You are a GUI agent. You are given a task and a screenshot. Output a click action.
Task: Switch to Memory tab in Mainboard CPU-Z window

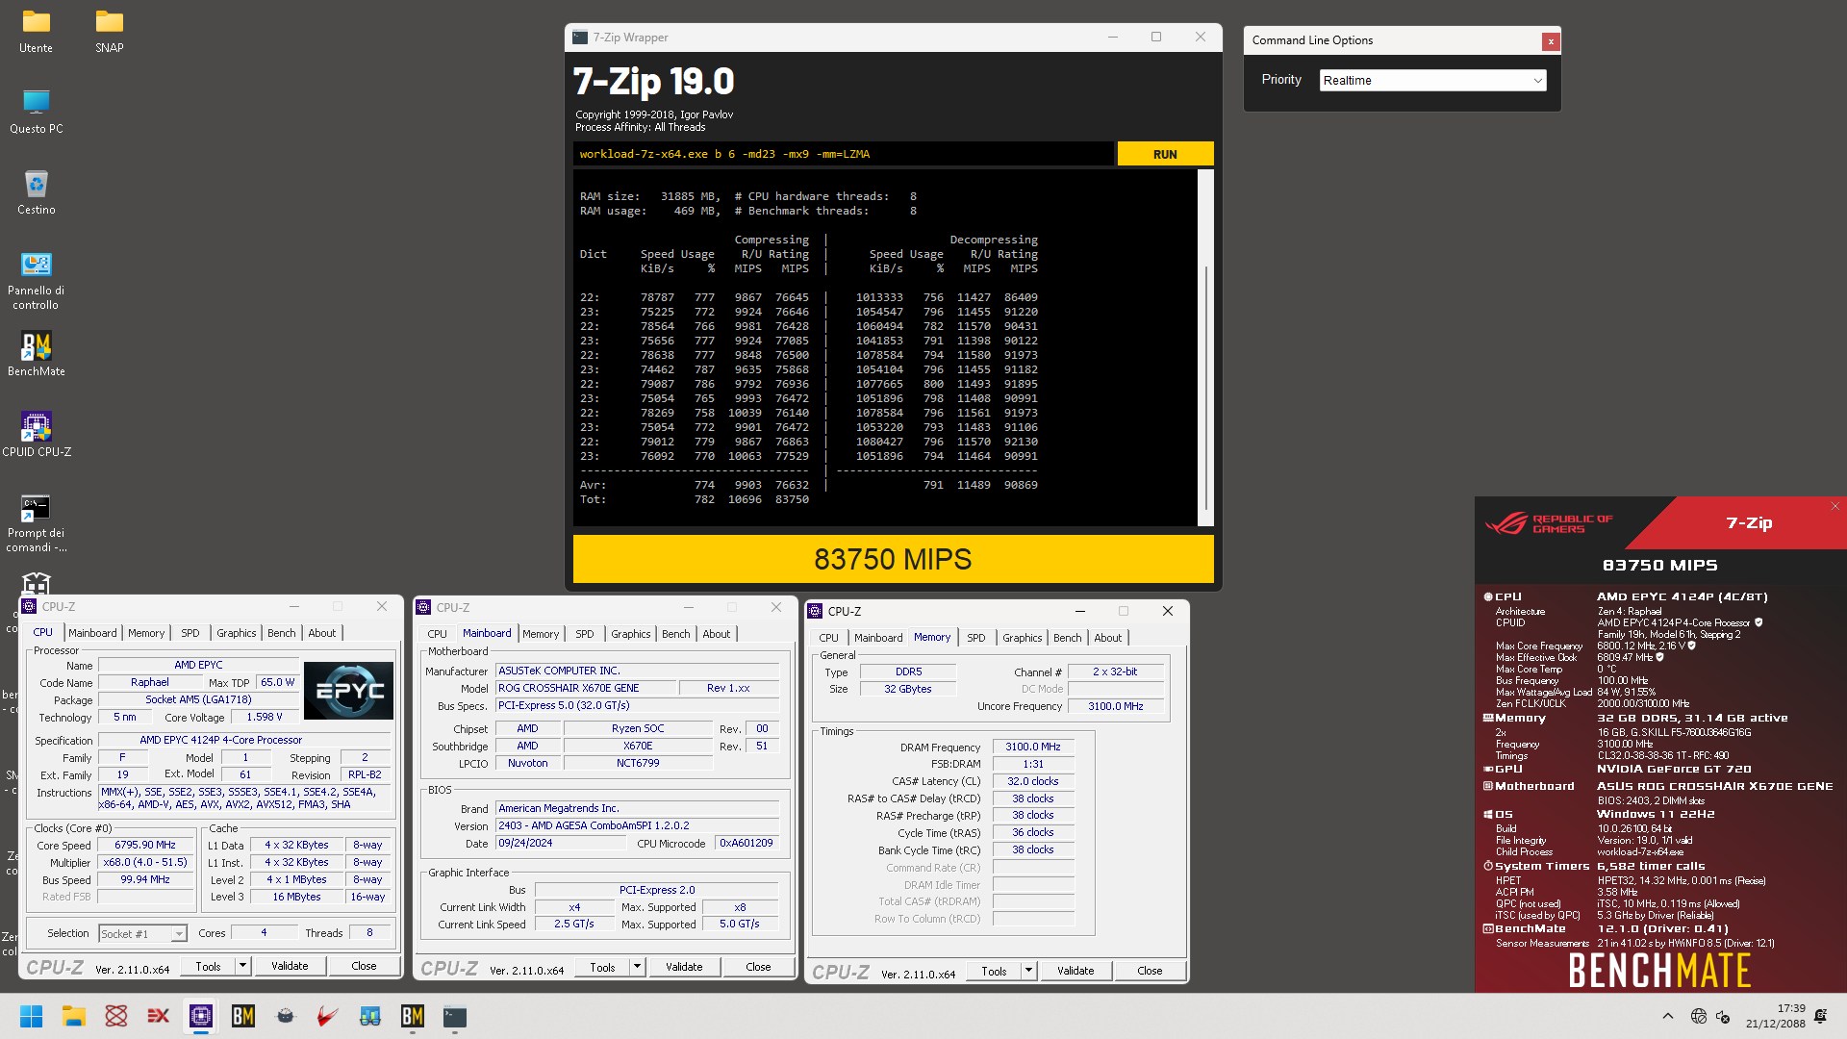click(541, 634)
